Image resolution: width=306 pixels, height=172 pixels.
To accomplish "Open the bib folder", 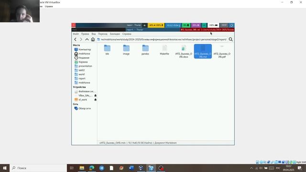I will click(x=107, y=50).
